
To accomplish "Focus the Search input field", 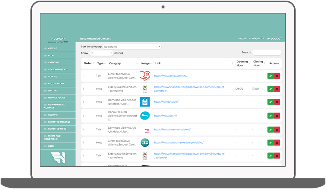I will pos(267,53).
